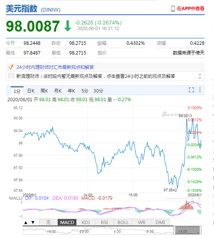Screen dimensions: 214x238
Task: Click the 数据来源于倚天 text
Action: pos(189,53)
